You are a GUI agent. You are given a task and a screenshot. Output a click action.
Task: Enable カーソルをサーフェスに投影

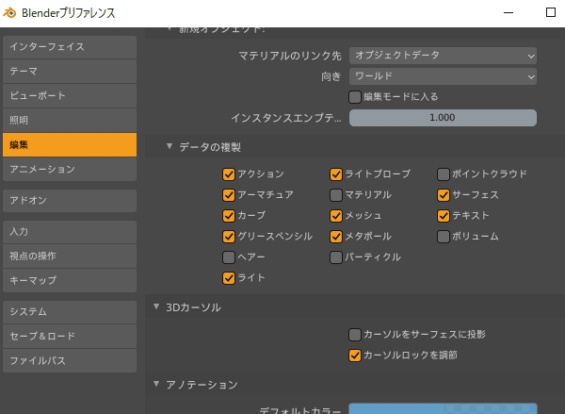(355, 335)
